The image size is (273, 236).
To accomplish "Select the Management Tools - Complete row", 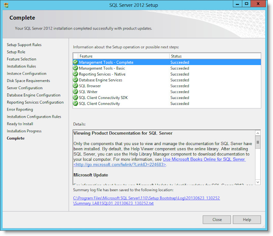I will point(167,62).
